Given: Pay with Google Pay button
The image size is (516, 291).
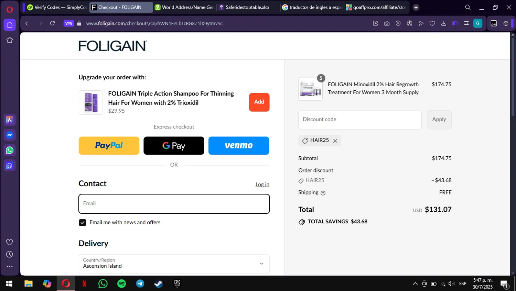Looking at the screenshot, I should coord(174,146).
